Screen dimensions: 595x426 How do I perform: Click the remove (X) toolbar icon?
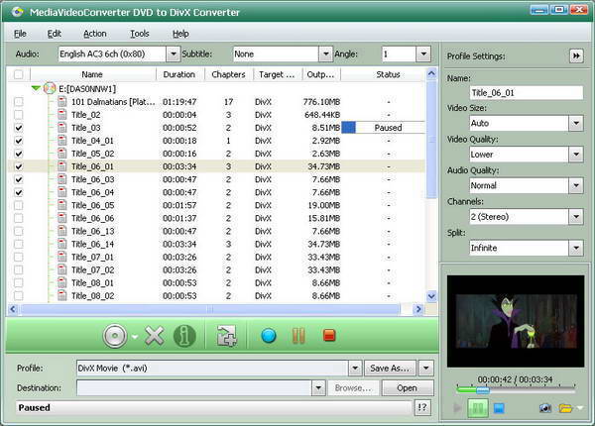click(x=155, y=336)
